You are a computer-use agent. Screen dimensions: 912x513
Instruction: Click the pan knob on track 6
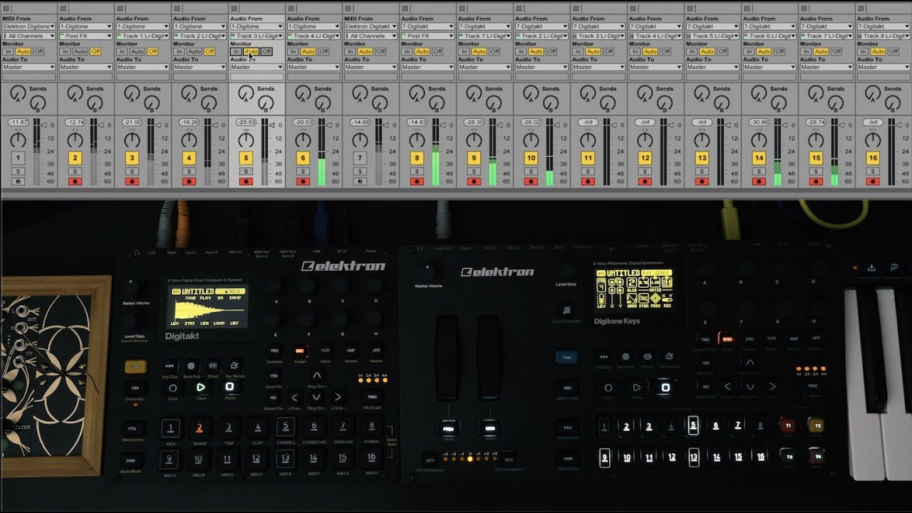coord(303,140)
